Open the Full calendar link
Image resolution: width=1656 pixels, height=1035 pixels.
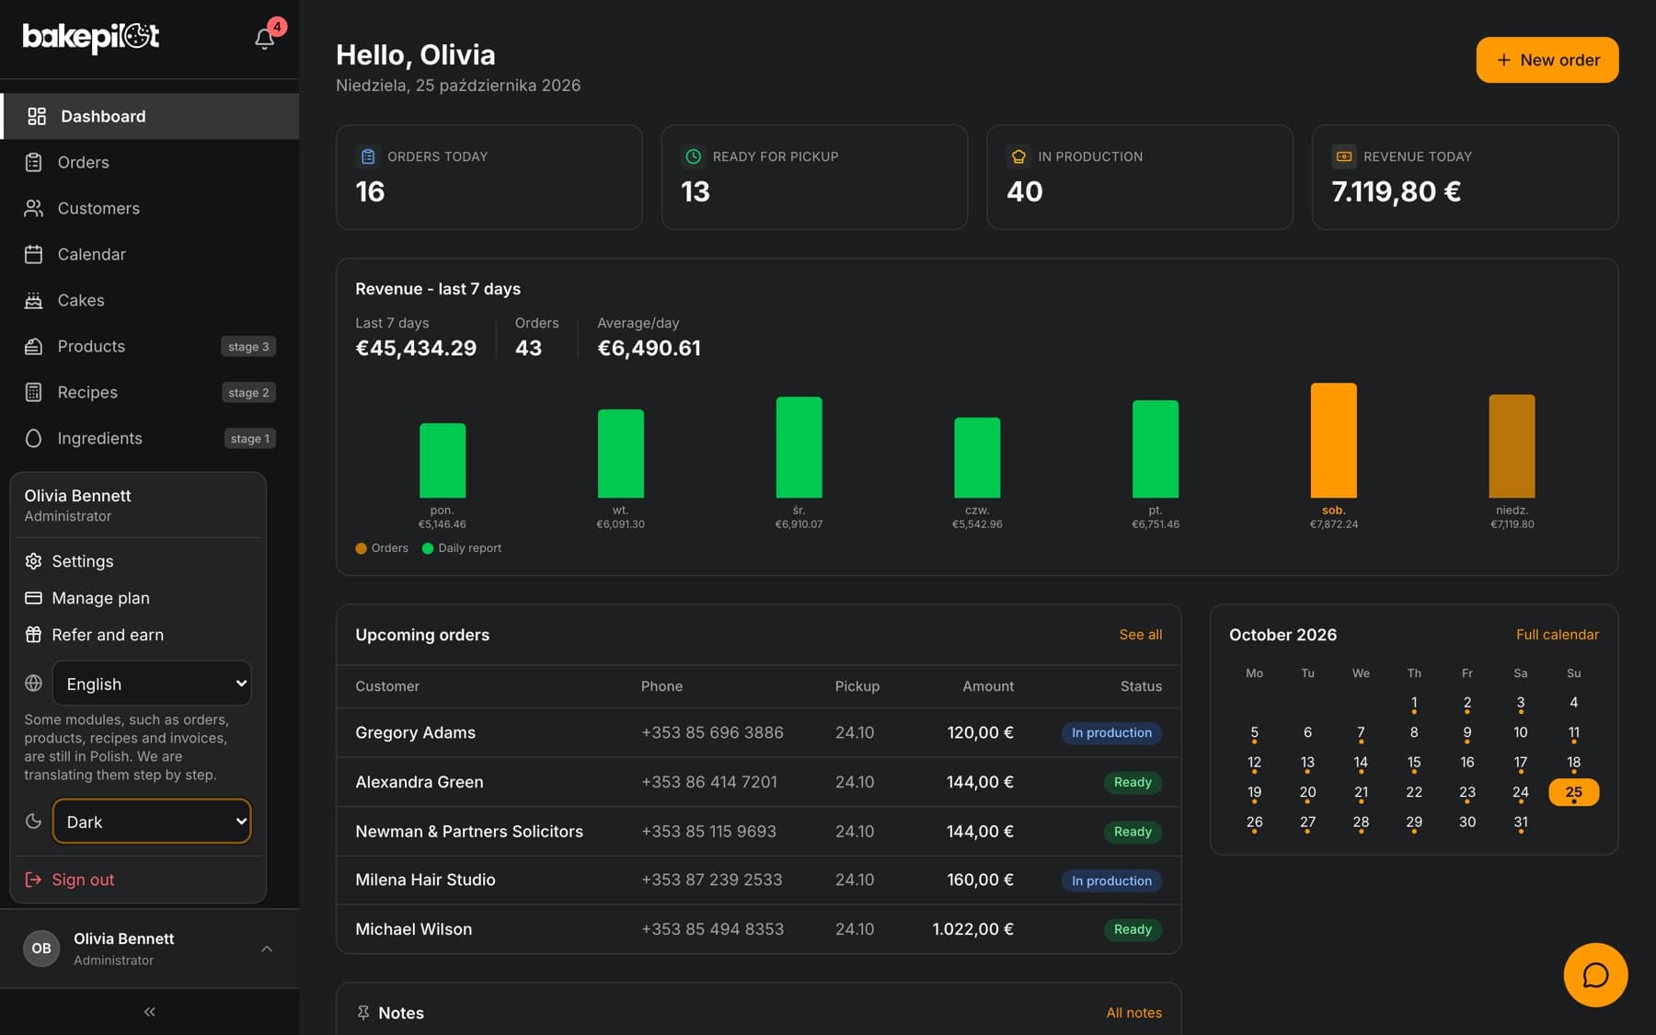coord(1558,635)
